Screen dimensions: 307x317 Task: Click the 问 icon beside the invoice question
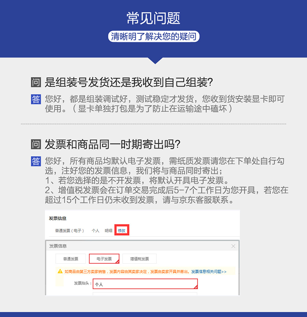pos(36,144)
